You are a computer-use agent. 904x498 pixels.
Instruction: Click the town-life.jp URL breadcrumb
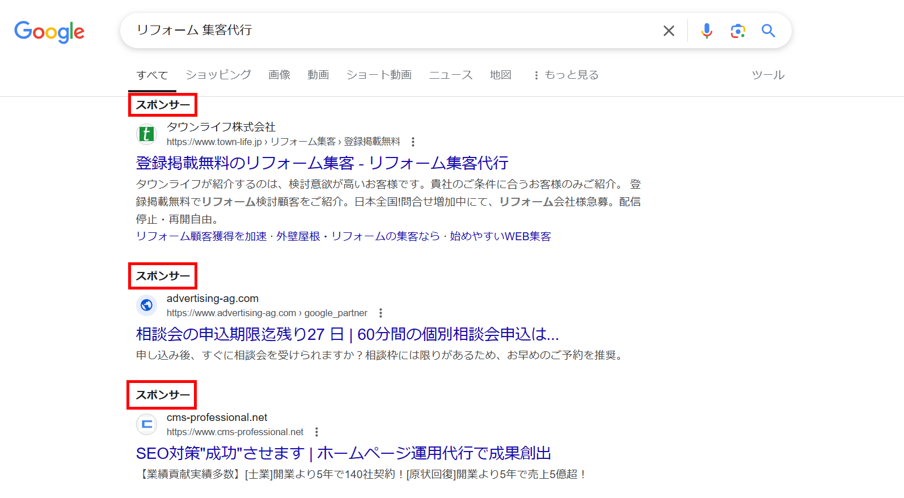[x=284, y=142]
